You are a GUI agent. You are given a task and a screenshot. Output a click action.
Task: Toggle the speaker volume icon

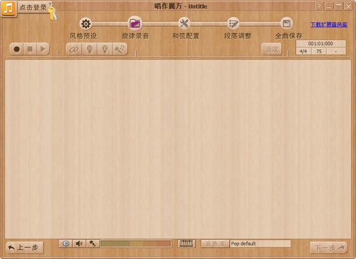(x=80, y=244)
